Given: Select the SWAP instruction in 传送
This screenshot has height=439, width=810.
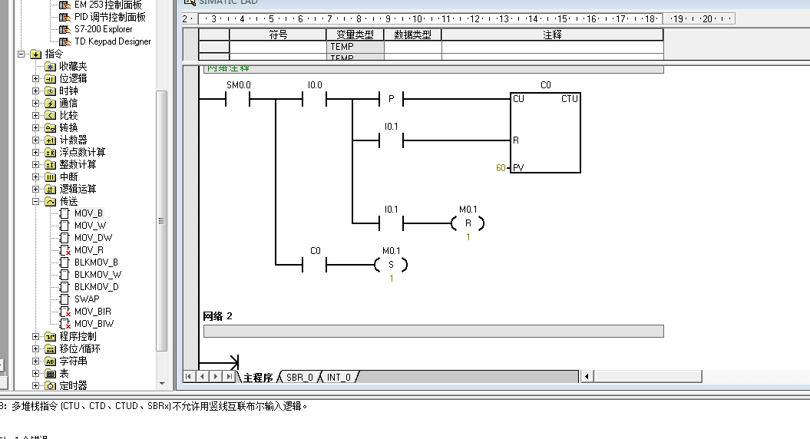Looking at the screenshot, I should (x=87, y=299).
